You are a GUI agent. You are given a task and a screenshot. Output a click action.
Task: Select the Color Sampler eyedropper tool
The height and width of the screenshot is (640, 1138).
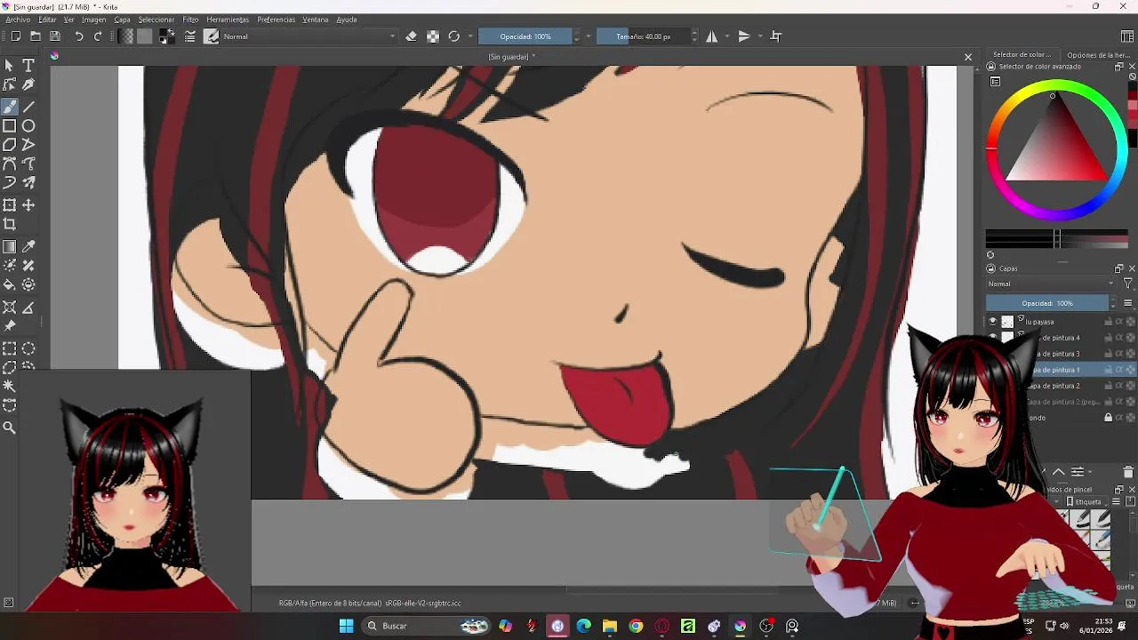(28, 246)
